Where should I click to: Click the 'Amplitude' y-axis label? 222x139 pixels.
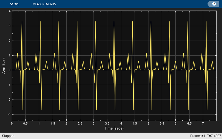pyautogui.click(x=4, y=66)
